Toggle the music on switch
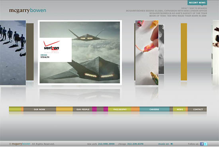The image size is (219, 147). click(x=164, y=144)
